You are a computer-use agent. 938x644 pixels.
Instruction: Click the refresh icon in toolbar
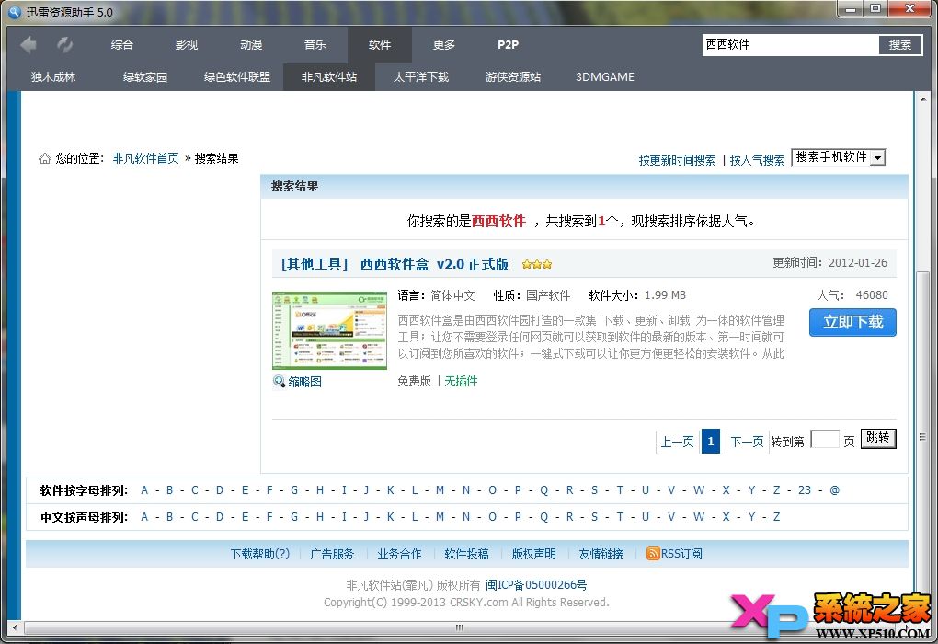64,44
